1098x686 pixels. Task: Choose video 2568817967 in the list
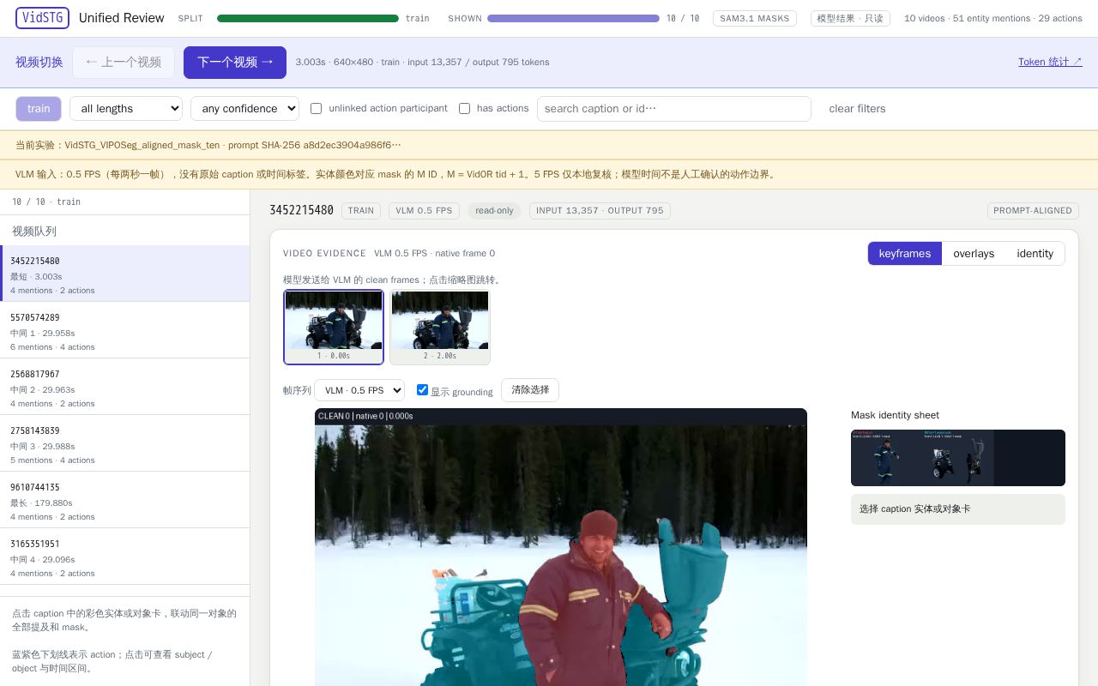point(125,387)
